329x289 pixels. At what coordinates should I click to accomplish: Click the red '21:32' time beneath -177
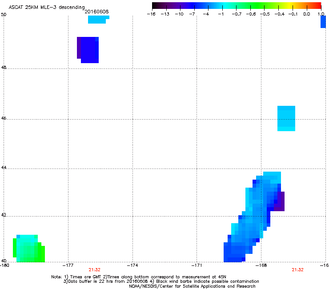point(94,270)
